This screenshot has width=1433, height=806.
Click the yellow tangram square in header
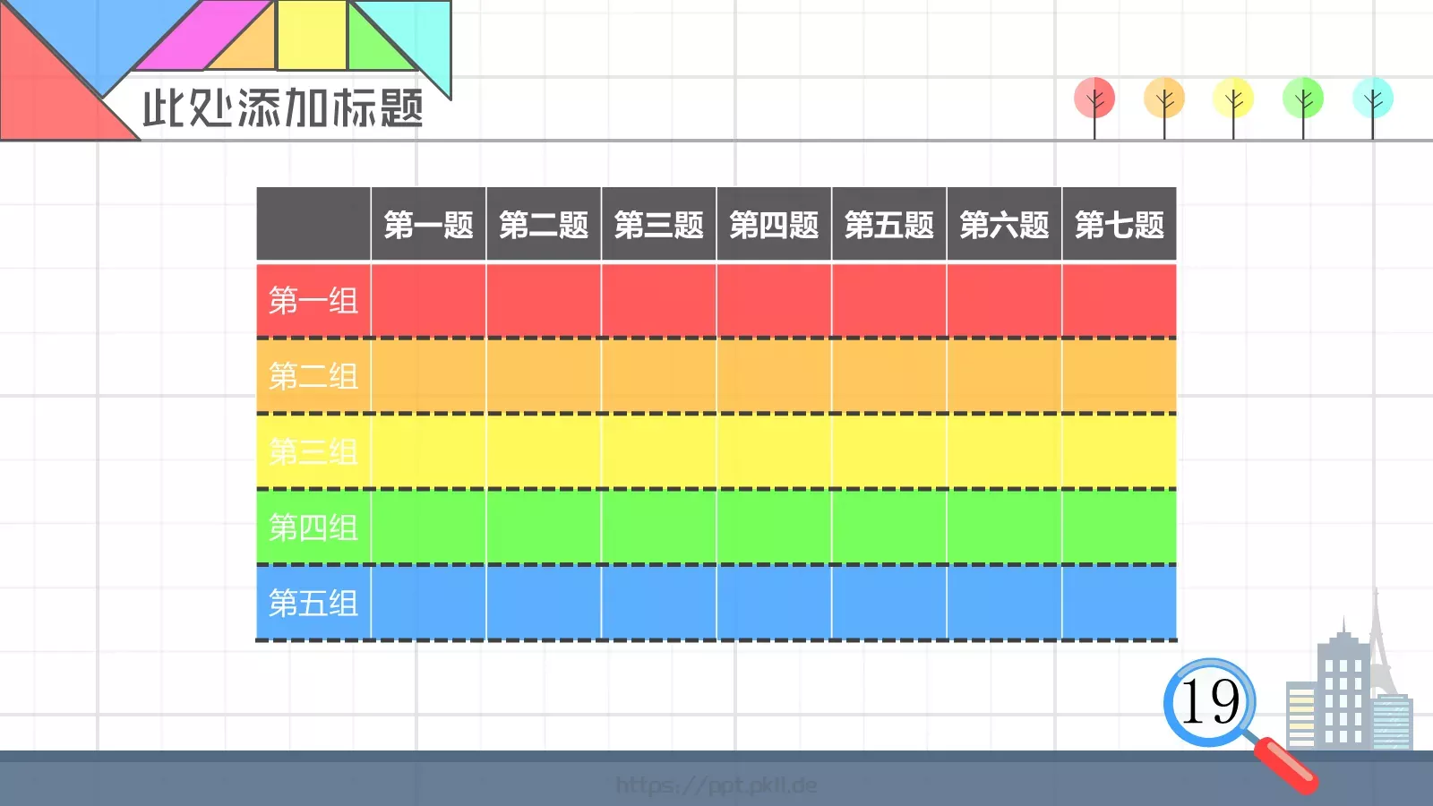pyautogui.click(x=312, y=35)
